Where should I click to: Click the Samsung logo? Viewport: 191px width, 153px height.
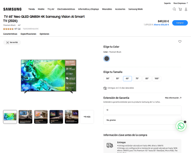[12, 9]
